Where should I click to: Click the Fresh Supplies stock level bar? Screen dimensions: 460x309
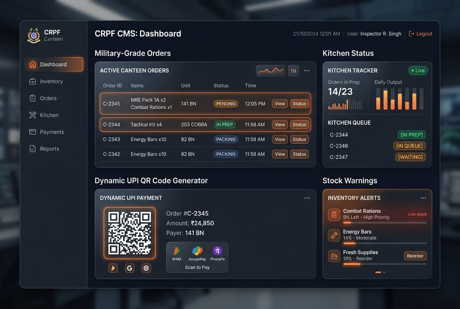coord(385,264)
